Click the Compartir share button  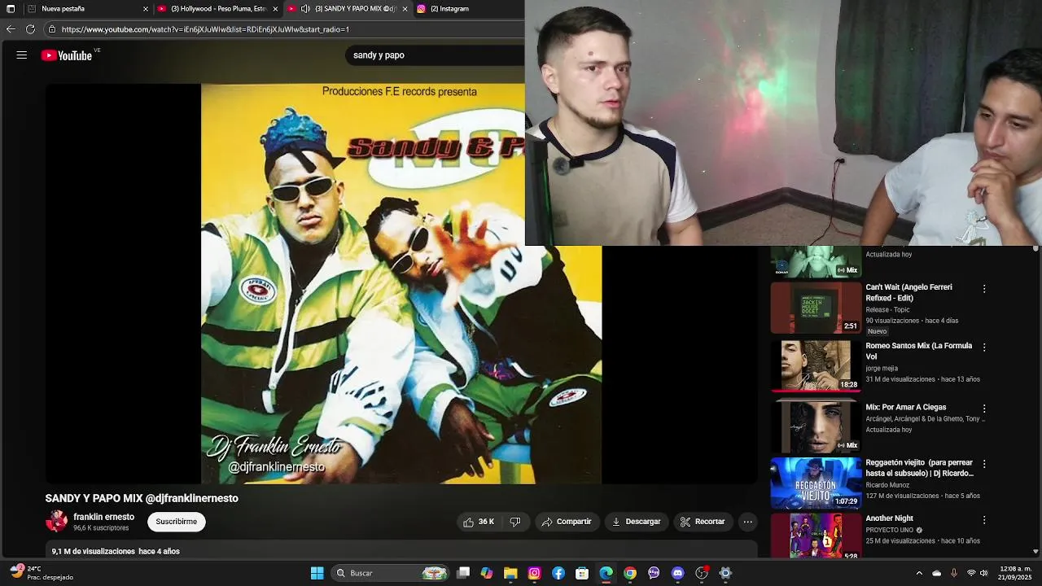[567, 522]
